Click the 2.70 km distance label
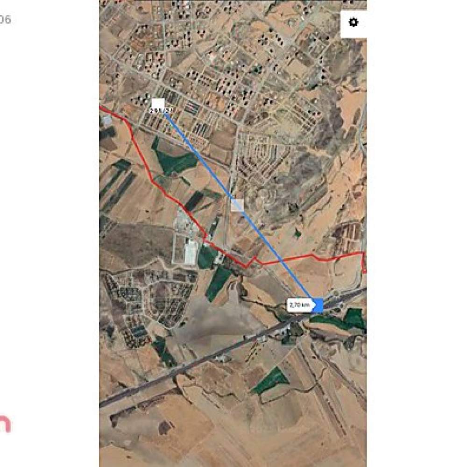Screen dimensions: 467x467 coord(300,305)
